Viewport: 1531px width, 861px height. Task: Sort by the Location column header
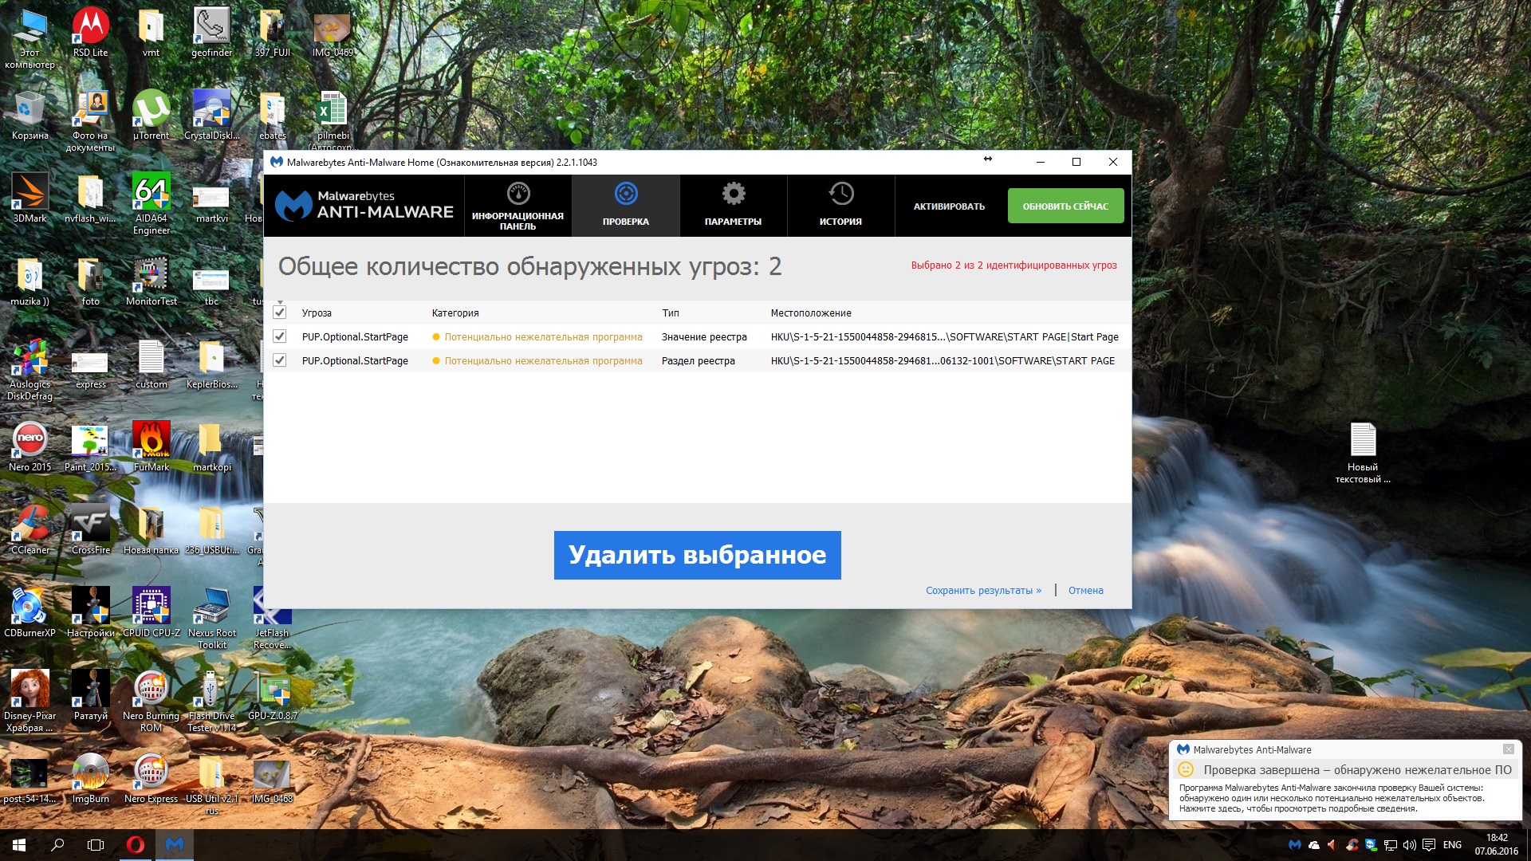tap(810, 313)
